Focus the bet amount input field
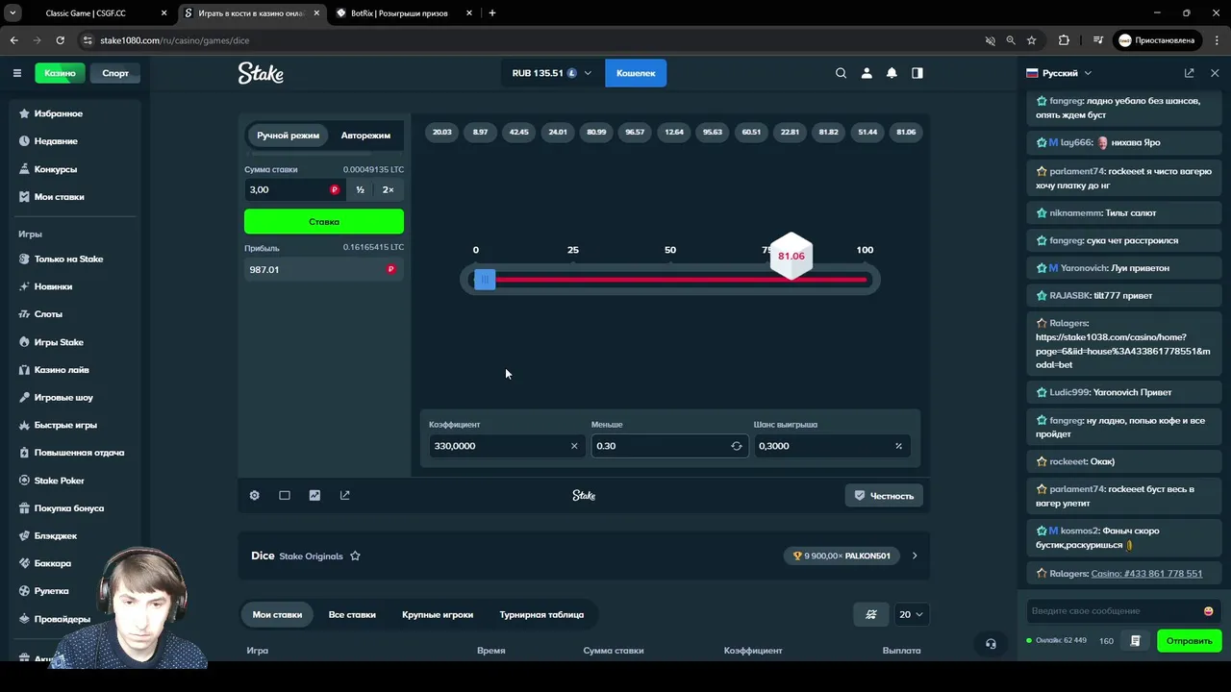This screenshot has width=1231, height=692. click(x=295, y=189)
